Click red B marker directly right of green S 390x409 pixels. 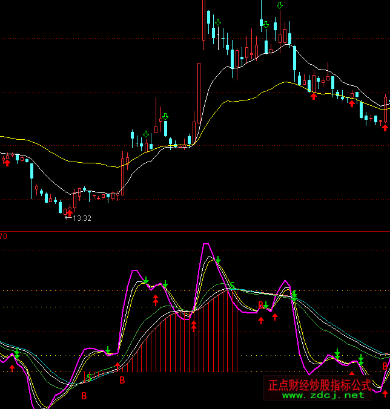pyautogui.click(x=122, y=380)
